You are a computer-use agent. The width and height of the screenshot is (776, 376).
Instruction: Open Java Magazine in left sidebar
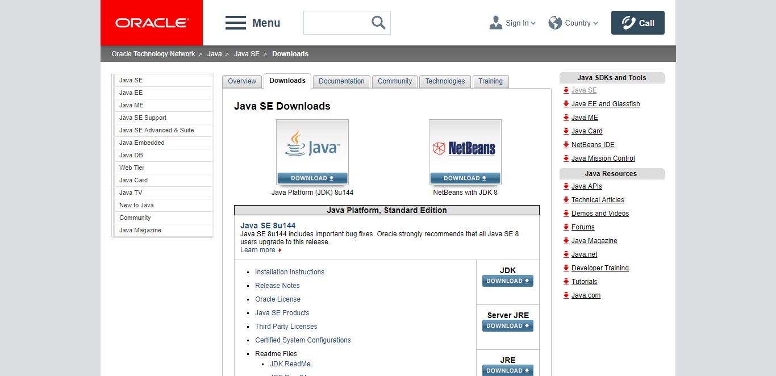click(x=163, y=230)
